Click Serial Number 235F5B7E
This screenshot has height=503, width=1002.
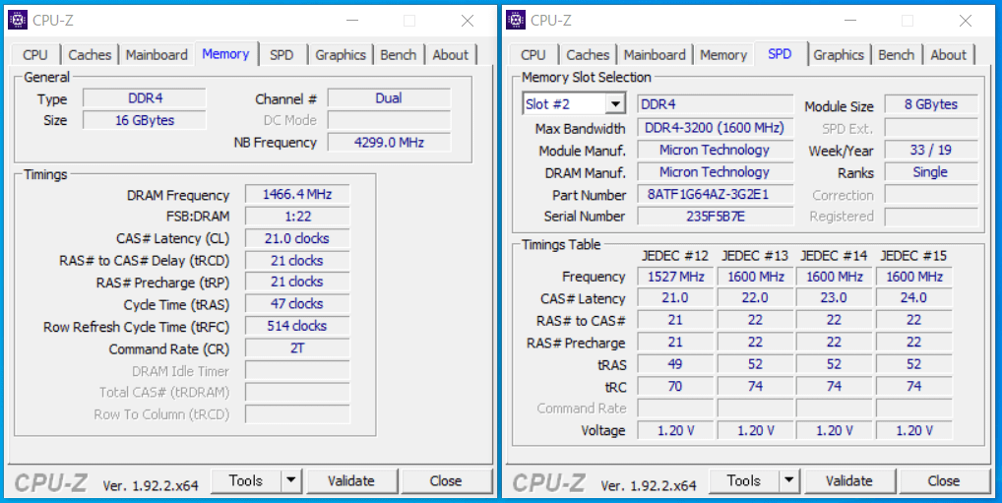tap(715, 216)
